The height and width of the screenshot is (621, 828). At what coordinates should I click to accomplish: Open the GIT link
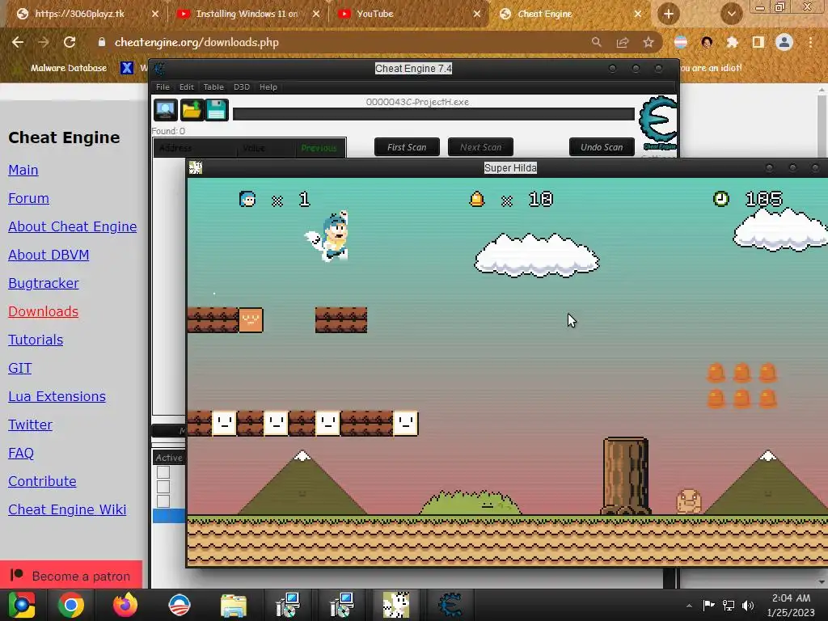[19, 368]
